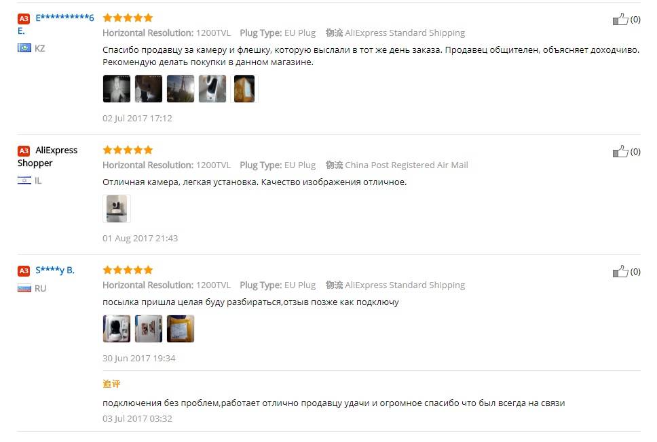
Task: Click thumbs-up on the AliExpress Shopper review
Action: click(x=620, y=152)
